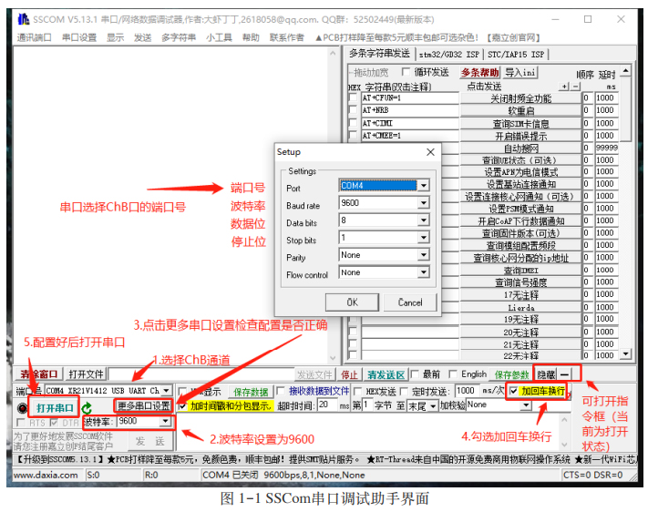Click the small minus button beside the + button

tap(575, 87)
